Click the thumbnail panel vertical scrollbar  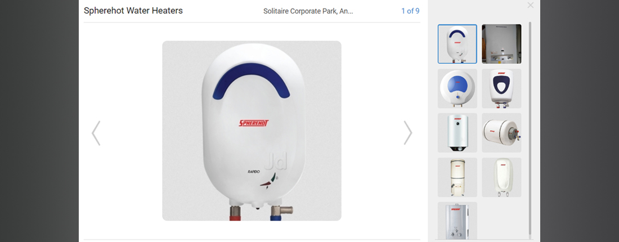click(x=530, y=130)
